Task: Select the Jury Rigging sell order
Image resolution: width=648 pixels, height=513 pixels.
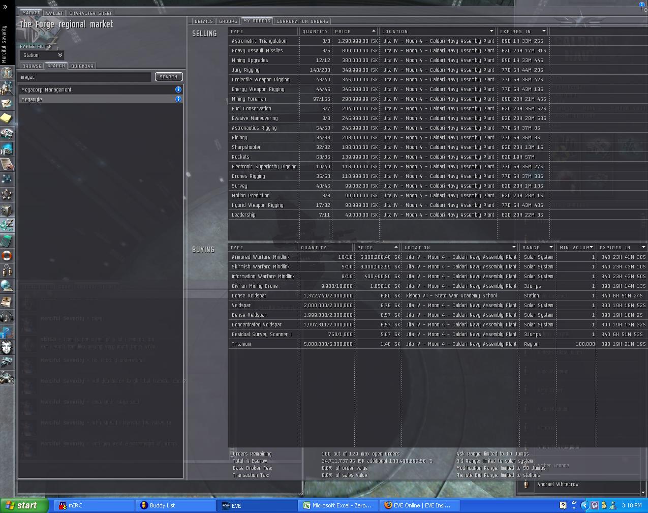Action: pyautogui.click(x=388, y=70)
